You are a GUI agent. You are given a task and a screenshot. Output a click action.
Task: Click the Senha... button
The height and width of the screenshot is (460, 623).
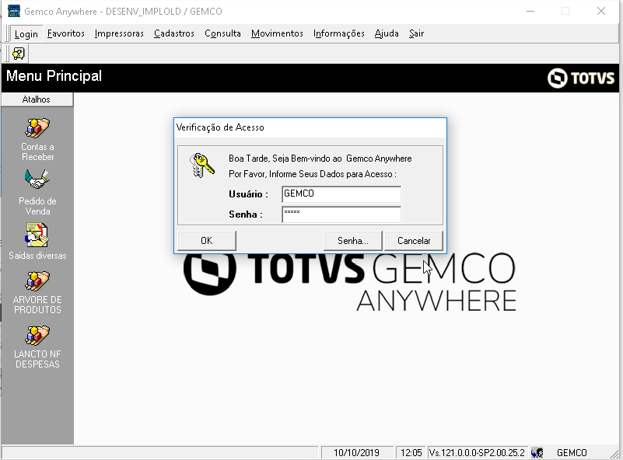tap(353, 241)
